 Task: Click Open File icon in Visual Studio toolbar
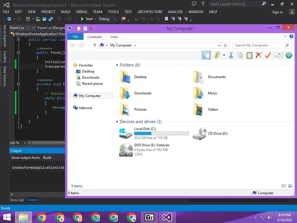coord(38,19)
